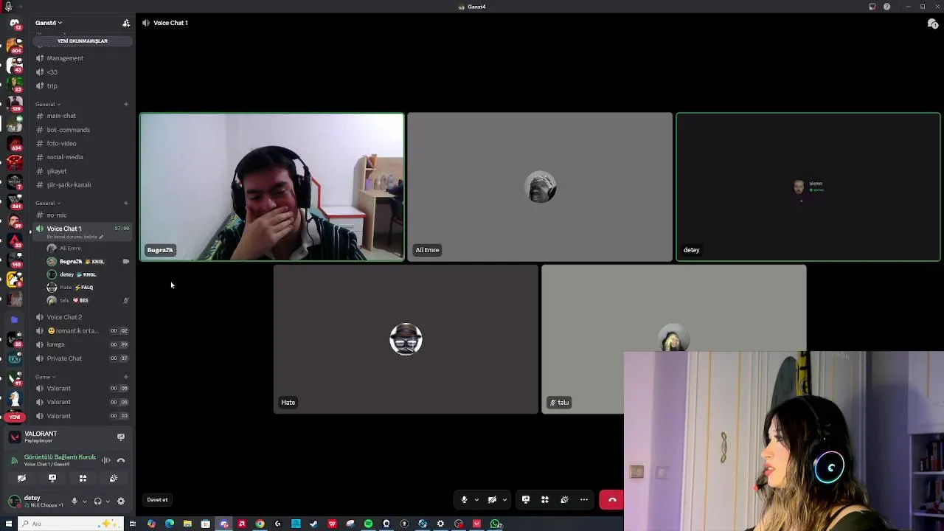Open activities icon in sidebar voice panel
944x531 pixels.
83,478
